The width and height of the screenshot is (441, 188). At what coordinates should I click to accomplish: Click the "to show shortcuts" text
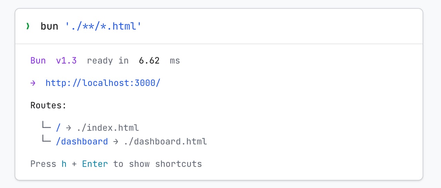tap(157, 164)
